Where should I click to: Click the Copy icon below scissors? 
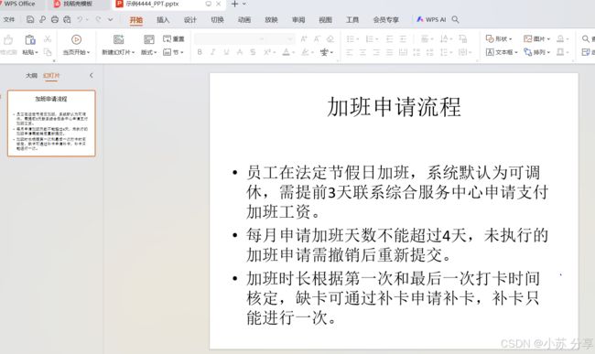click(48, 52)
